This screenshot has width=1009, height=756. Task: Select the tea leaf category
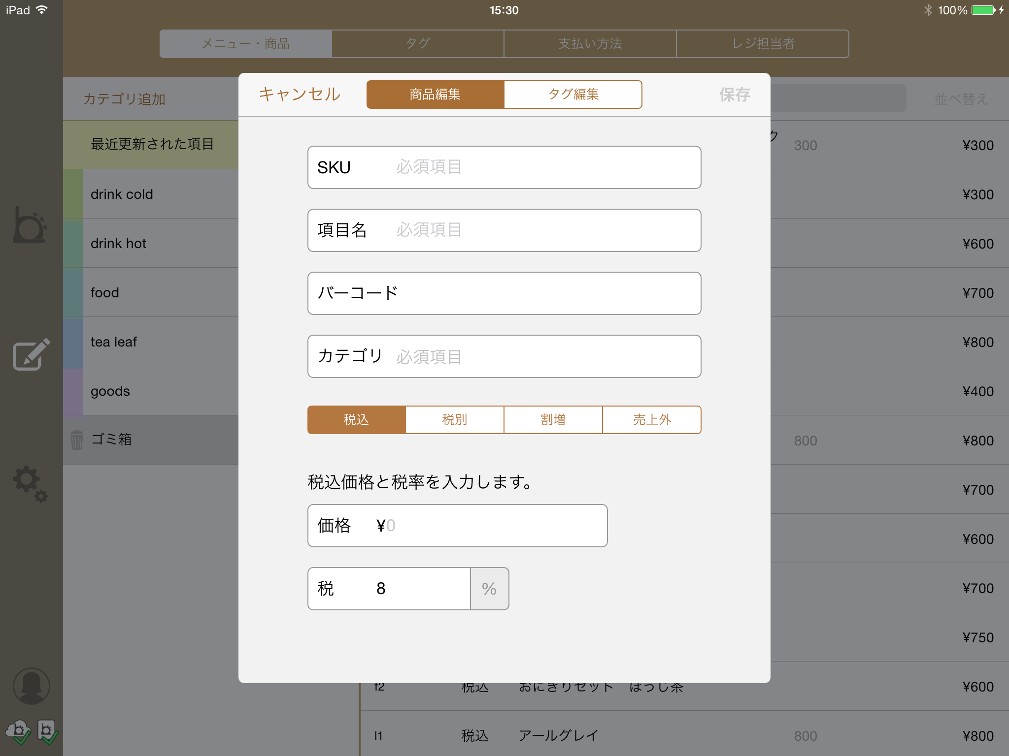(x=151, y=342)
